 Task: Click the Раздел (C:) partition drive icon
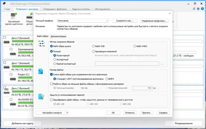(13, 79)
